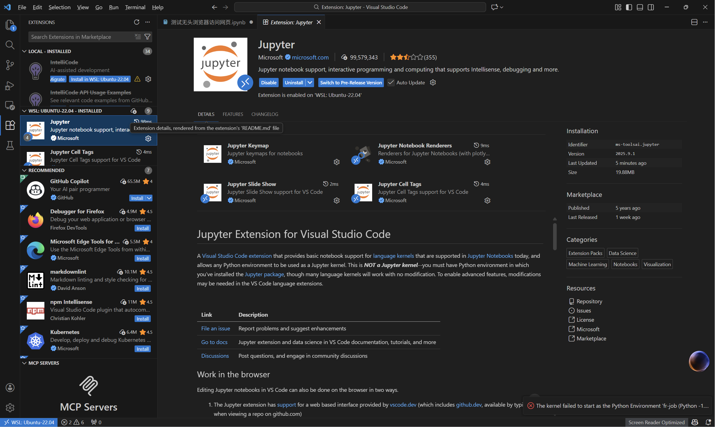Open the Terminal menu
715x427 pixels.
pos(135,7)
